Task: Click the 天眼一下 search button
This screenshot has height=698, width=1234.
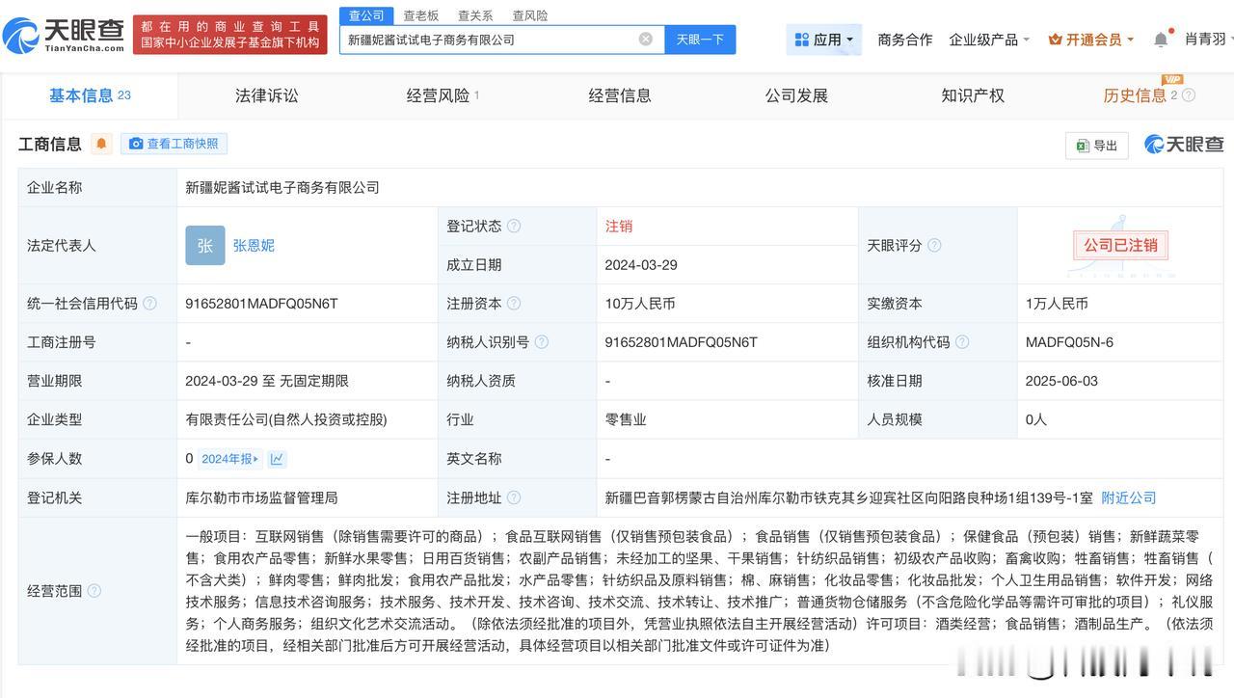Action: coord(700,40)
